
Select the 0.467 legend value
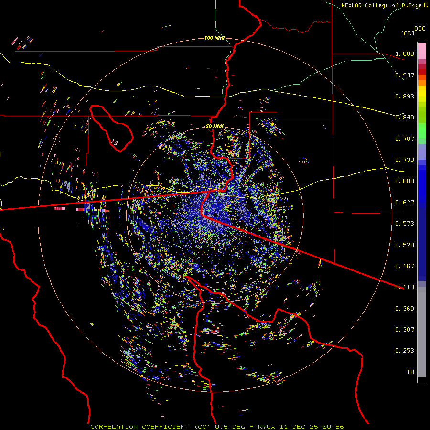click(405, 266)
